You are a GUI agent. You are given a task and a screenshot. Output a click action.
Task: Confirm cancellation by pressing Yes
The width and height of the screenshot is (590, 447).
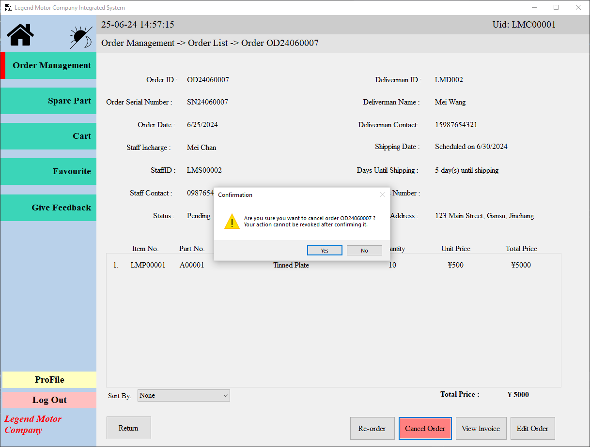pos(325,250)
